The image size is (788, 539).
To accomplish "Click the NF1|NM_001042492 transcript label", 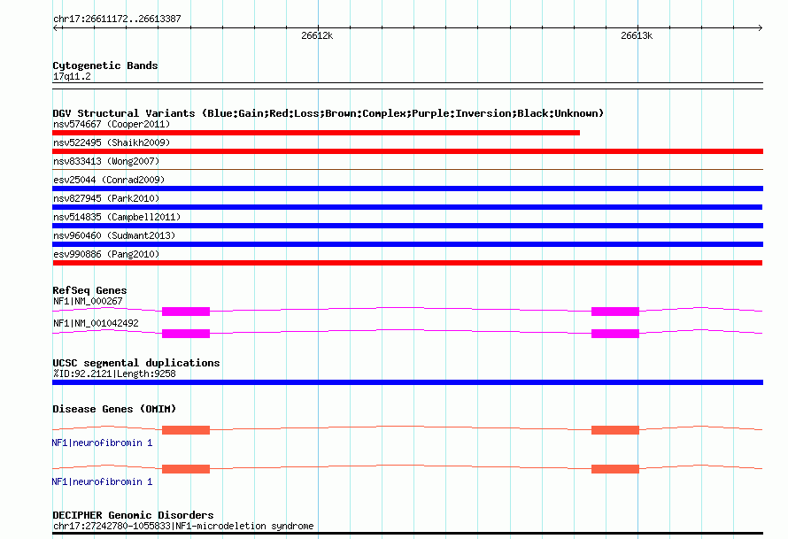I will point(96,323).
